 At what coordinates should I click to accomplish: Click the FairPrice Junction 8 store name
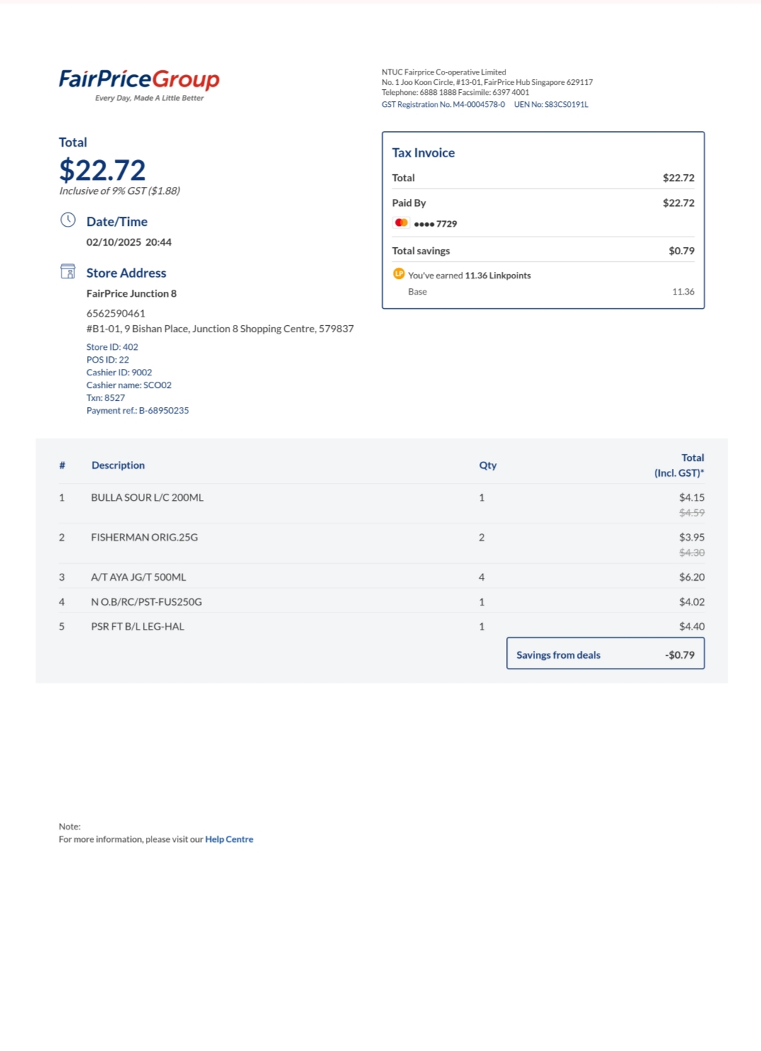click(132, 294)
